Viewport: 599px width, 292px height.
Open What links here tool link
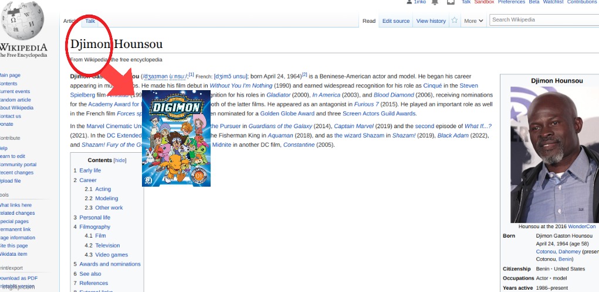pos(15,205)
